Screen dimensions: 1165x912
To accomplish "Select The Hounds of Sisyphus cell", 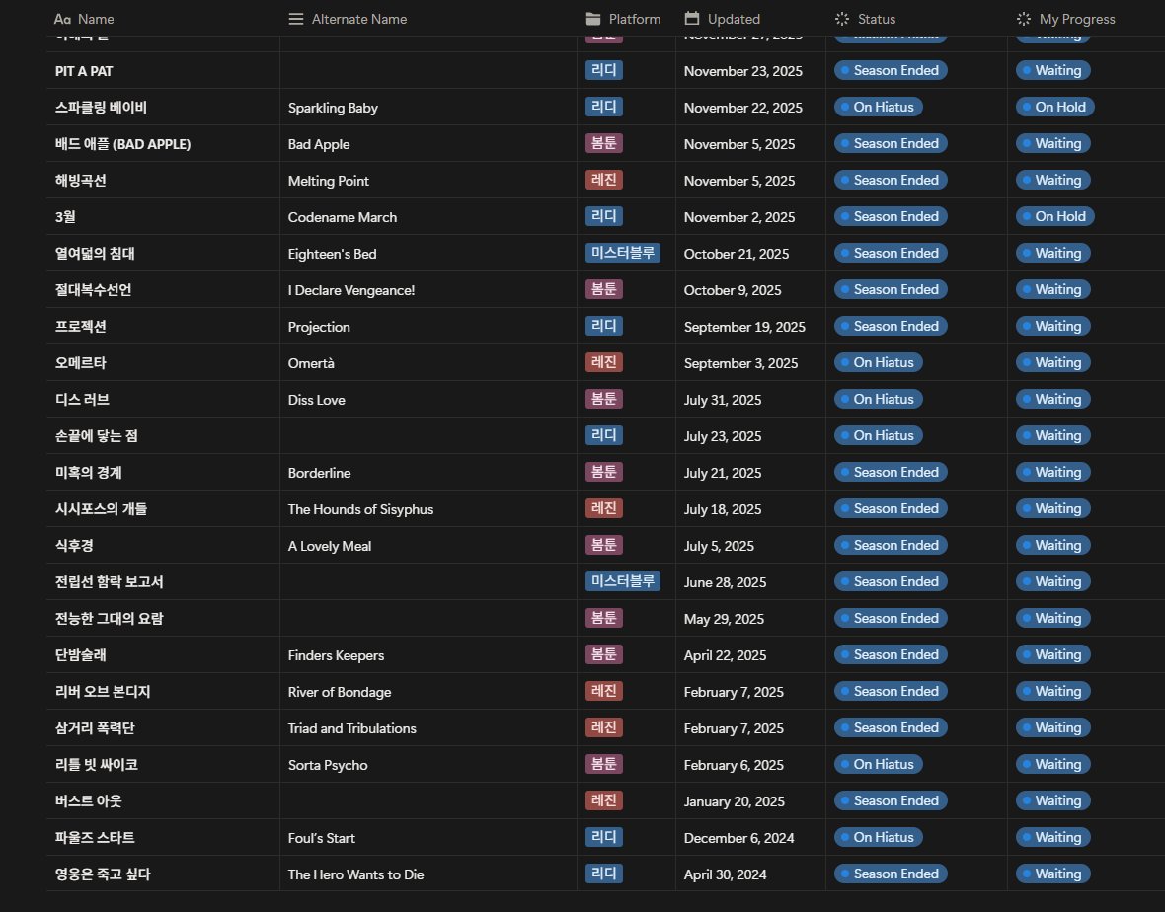I will [x=360, y=508].
